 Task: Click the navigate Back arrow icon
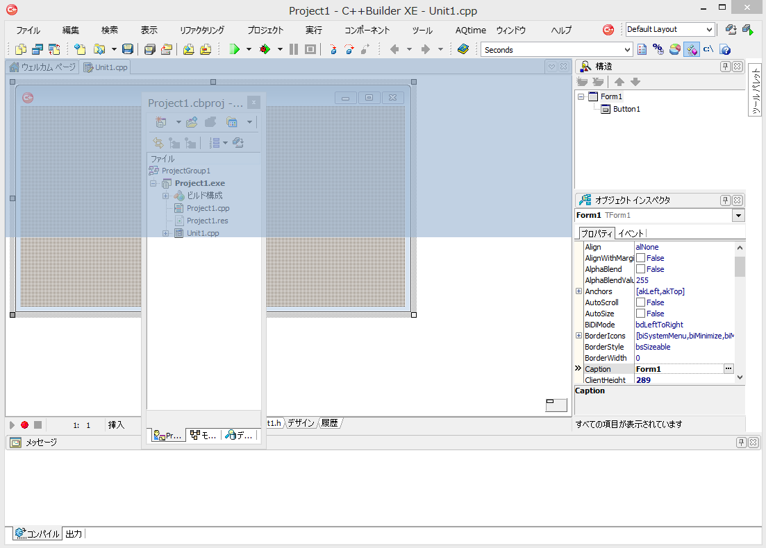coord(394,49)
